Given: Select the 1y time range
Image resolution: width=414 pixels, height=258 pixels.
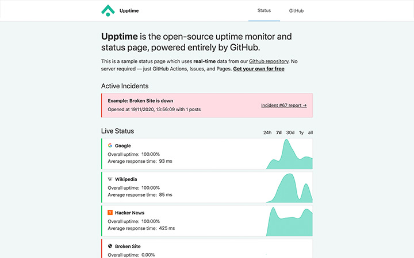Looking at the screenshot, I should pyautogui.click(x=301, y=132).
